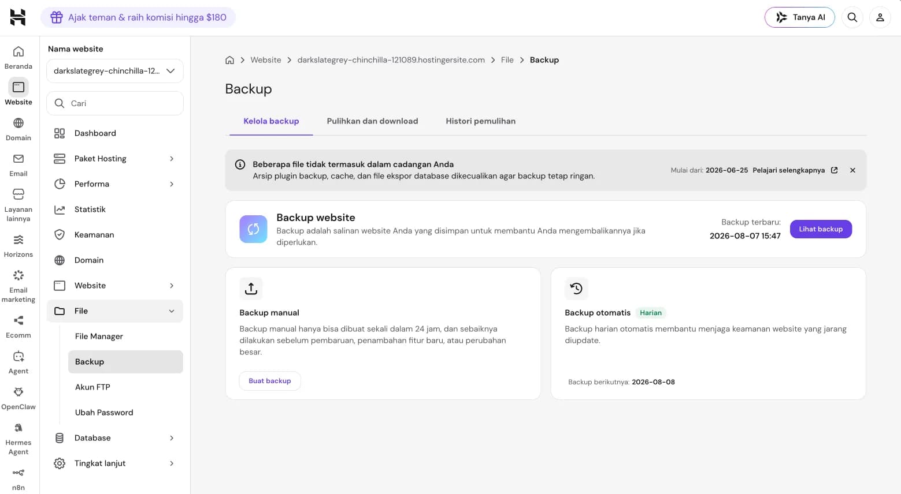
Task: Switch to the Kelola backup tab
Action: (x=271, y=121)
